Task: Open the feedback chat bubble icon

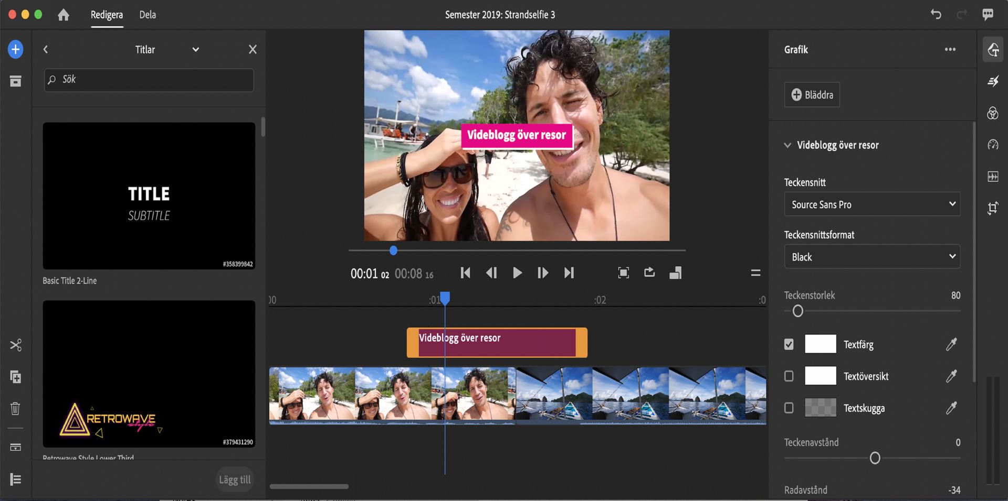Action: pos(988,14)
